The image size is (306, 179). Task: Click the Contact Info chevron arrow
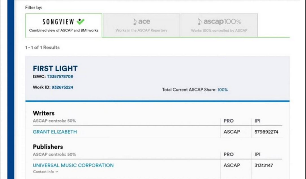point(57,172)
